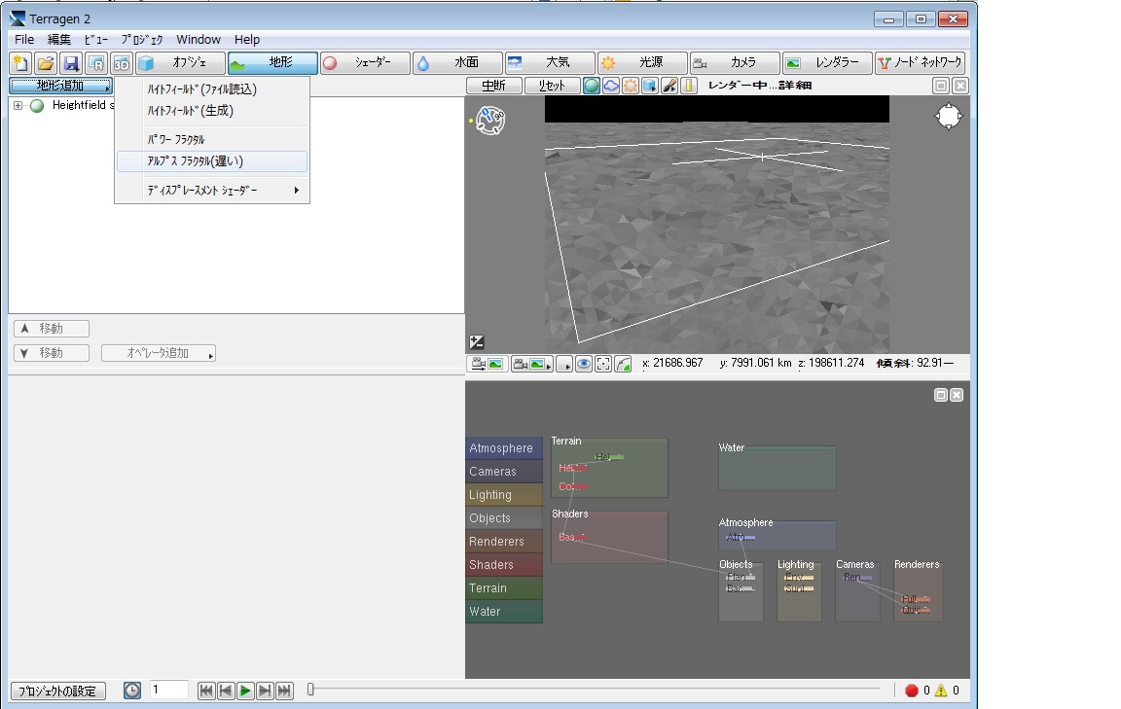
Task: Click the Open Project folder icon
Action: pos(46,63)
